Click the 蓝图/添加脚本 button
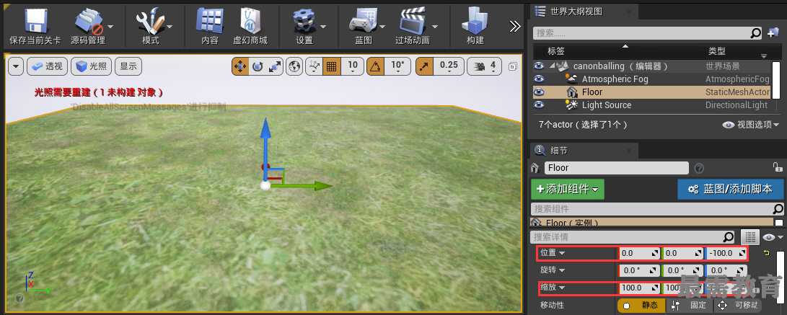Screen dimensions: 787x315 [731, 189]
